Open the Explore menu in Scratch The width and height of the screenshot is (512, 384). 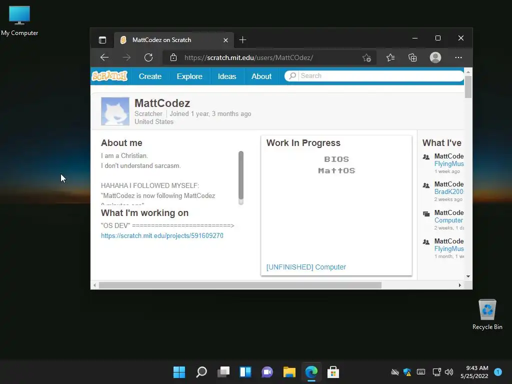(189, 76)
